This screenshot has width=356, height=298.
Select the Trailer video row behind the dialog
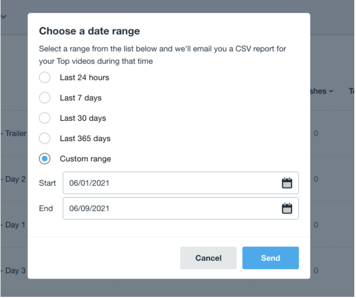(x=16, y=133)
